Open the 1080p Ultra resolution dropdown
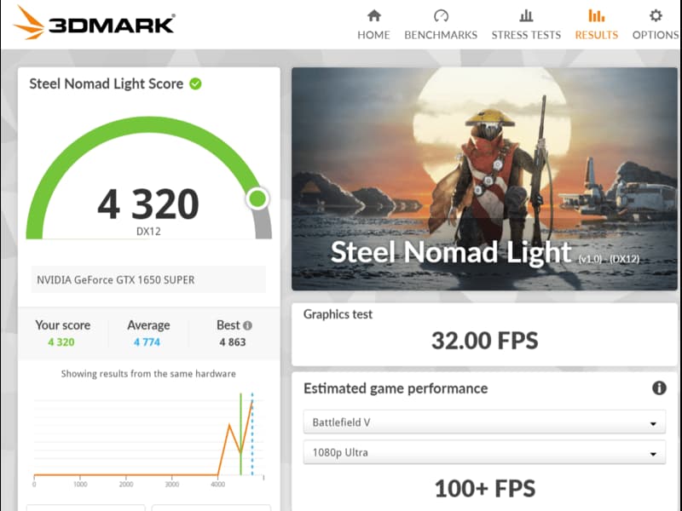This screenshot has width=682, height=511. point(484,452)
